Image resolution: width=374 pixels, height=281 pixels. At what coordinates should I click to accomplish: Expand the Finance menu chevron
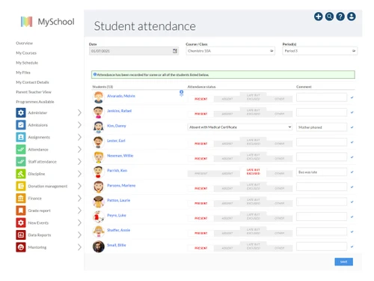point(79,199)
